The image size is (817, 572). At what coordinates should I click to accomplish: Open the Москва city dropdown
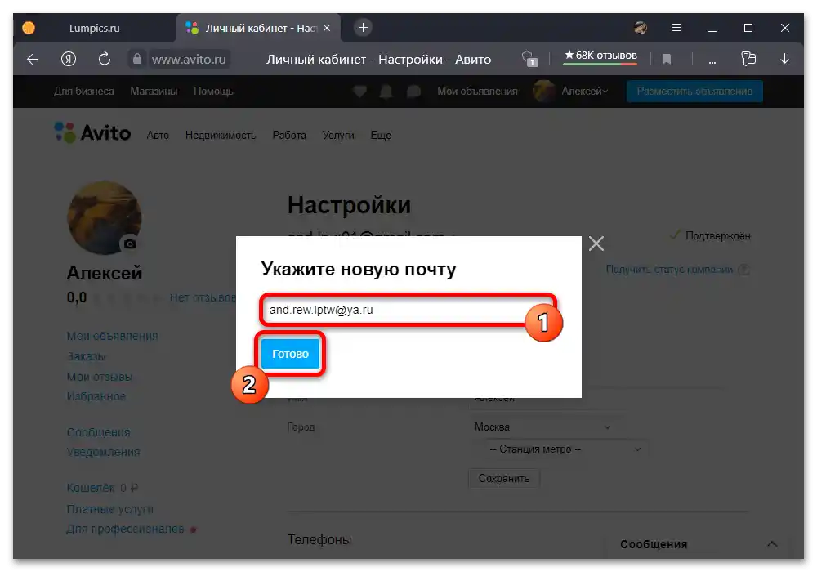click(542, 427)
